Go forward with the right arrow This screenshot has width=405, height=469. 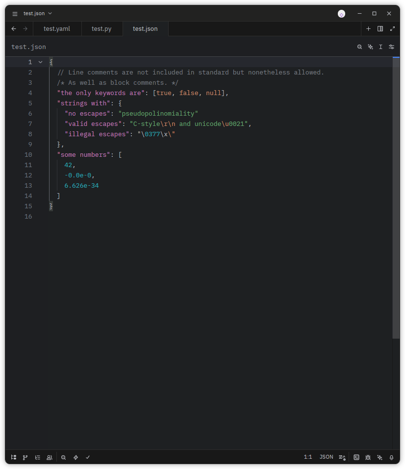pos(25,29)
